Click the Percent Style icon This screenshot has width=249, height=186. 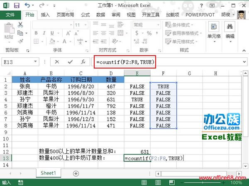point(149,33)
